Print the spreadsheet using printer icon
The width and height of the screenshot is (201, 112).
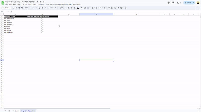click(x=19, y=8)
